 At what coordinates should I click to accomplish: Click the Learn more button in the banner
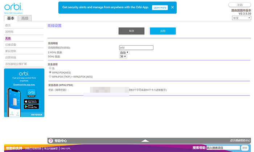pos(160,7)
